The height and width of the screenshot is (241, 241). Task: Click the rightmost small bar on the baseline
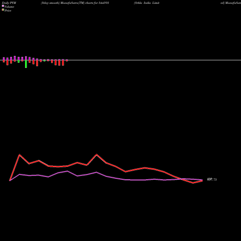click(67, 60)
